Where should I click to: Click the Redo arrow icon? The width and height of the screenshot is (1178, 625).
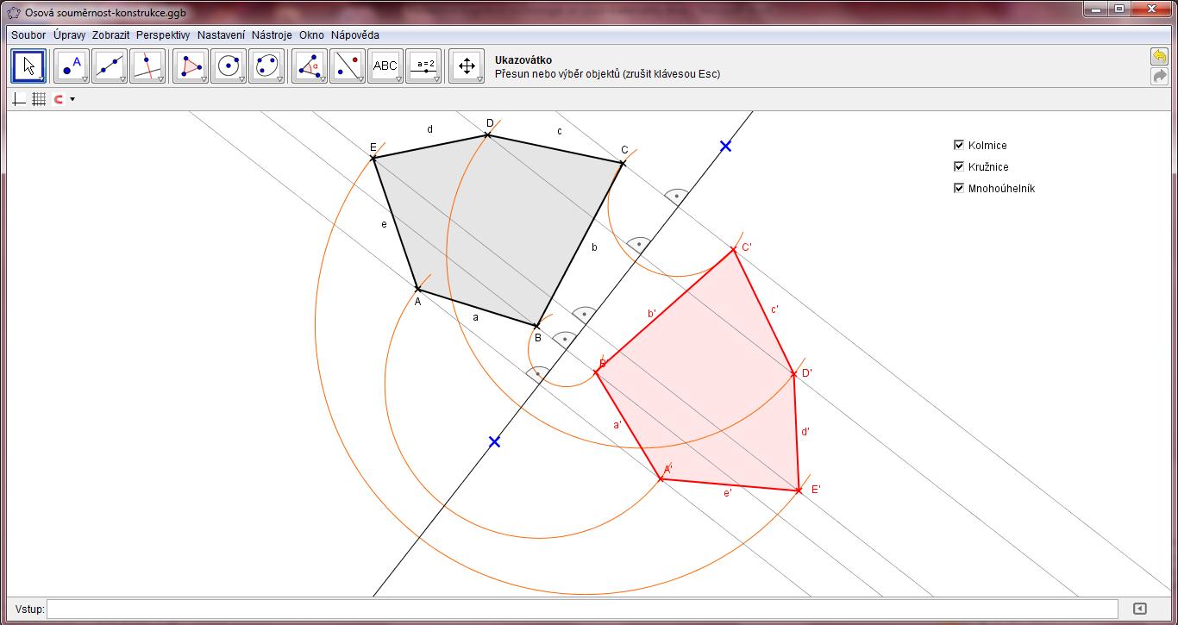[1159, 76]
